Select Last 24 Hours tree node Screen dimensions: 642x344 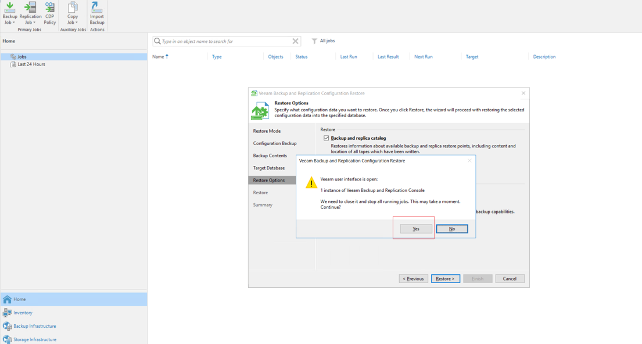pyautogui.click(x=31, y=64)
